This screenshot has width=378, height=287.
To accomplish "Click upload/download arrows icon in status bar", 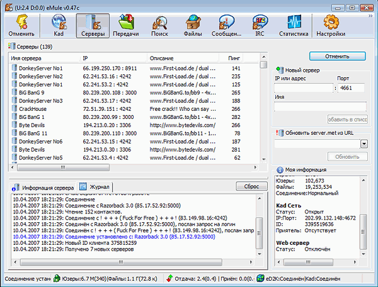I will tap(169, 278).
